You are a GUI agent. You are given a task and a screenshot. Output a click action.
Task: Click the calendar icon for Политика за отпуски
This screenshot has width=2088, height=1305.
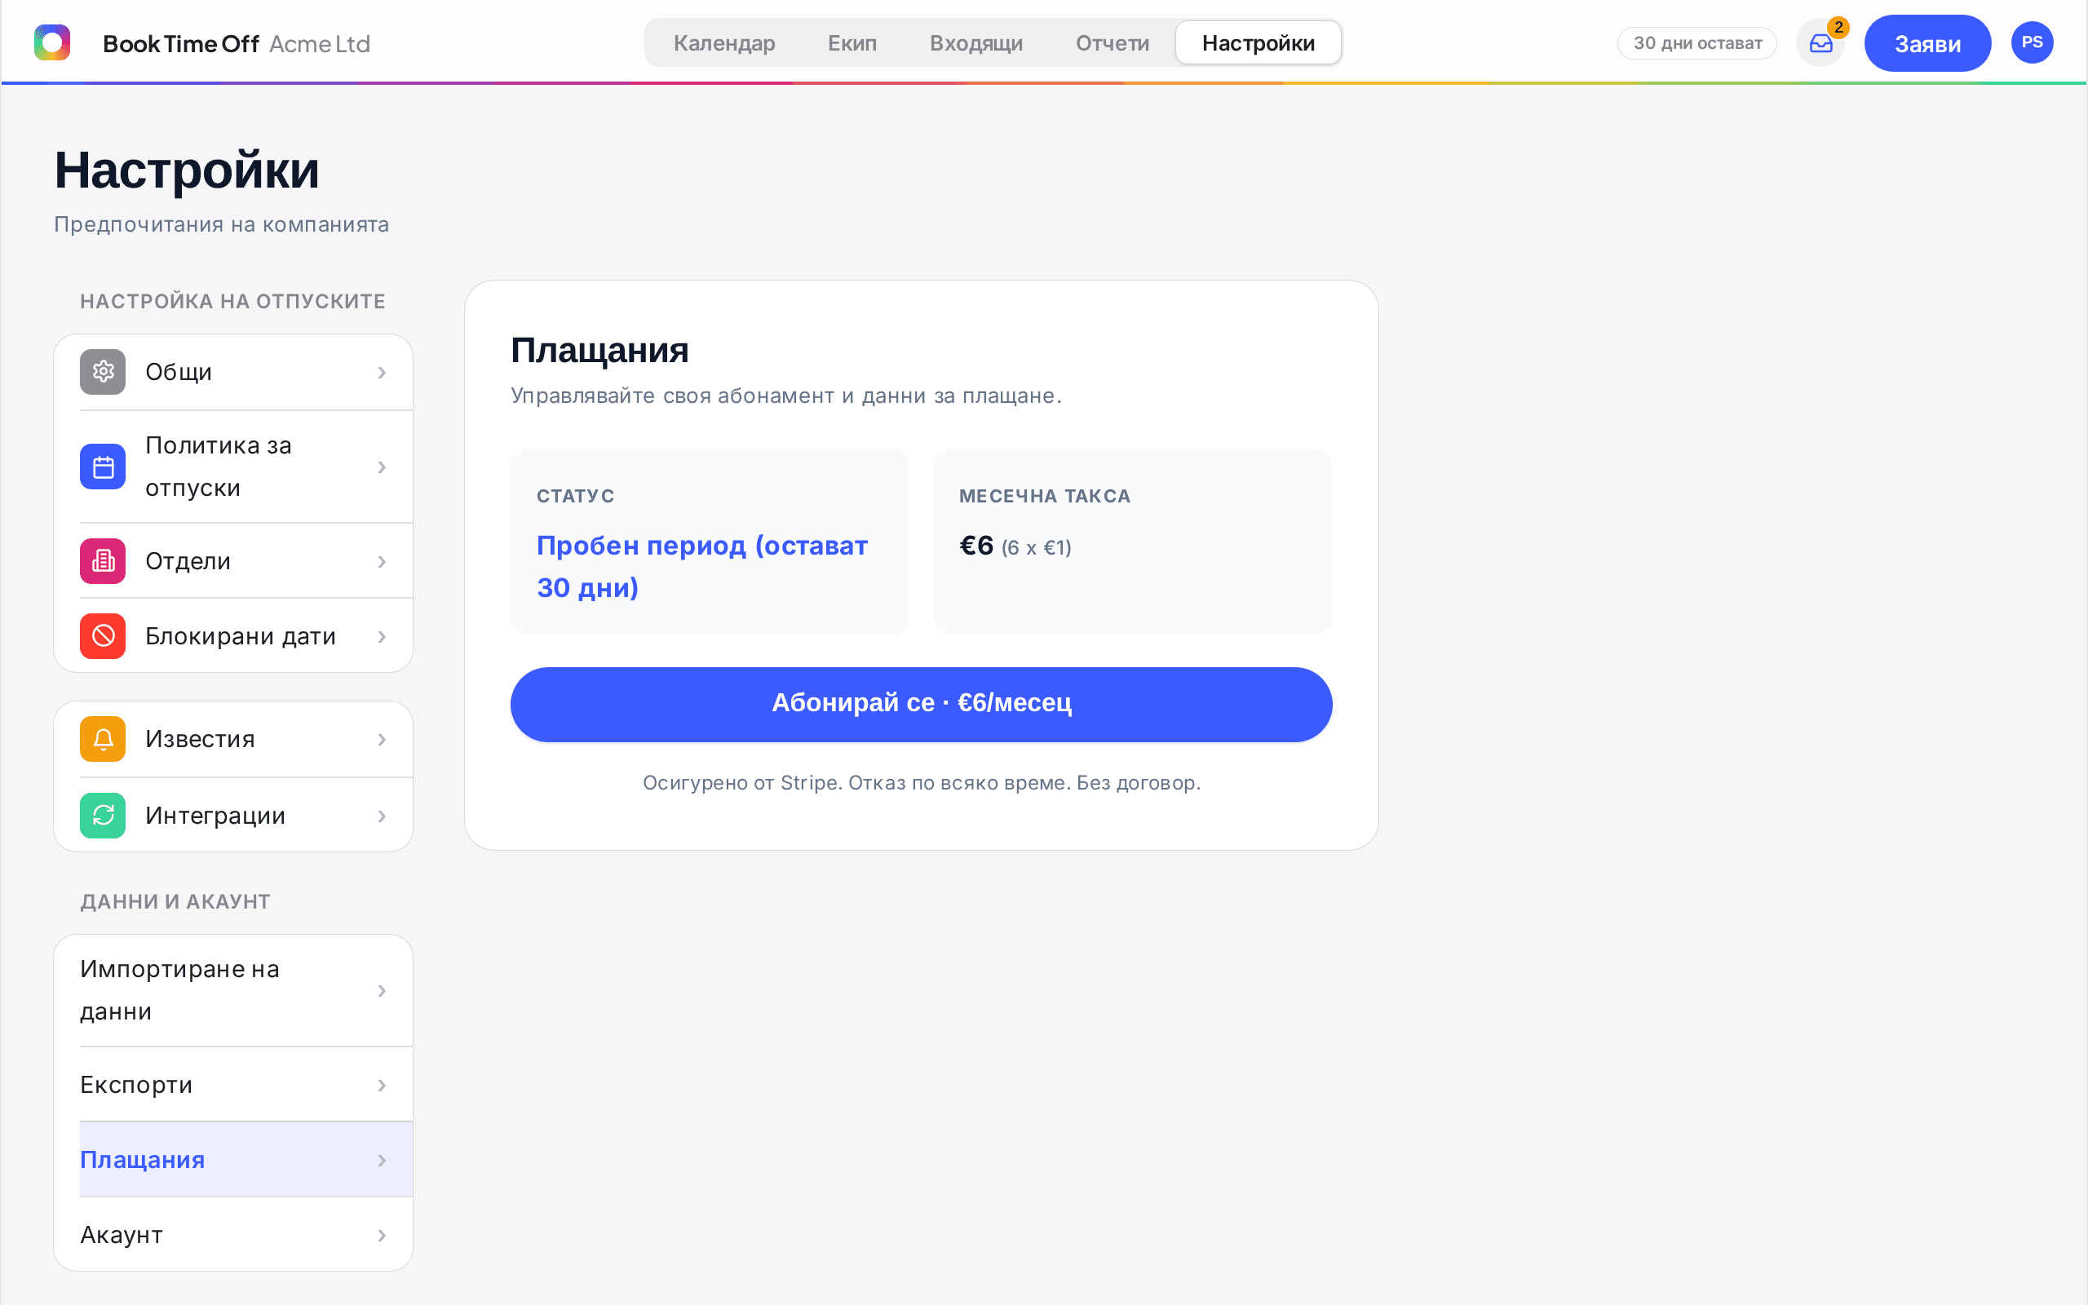(x=103, y=467)
